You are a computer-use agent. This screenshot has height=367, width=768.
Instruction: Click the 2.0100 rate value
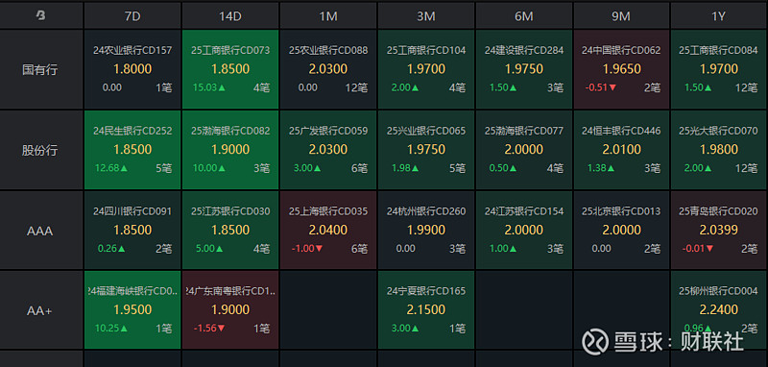click(x=621, y=150)
